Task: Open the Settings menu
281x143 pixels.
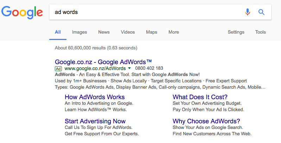Action: pos(236,32)
